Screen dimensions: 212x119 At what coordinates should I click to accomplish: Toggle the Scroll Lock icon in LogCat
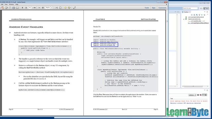click(206, 95)
